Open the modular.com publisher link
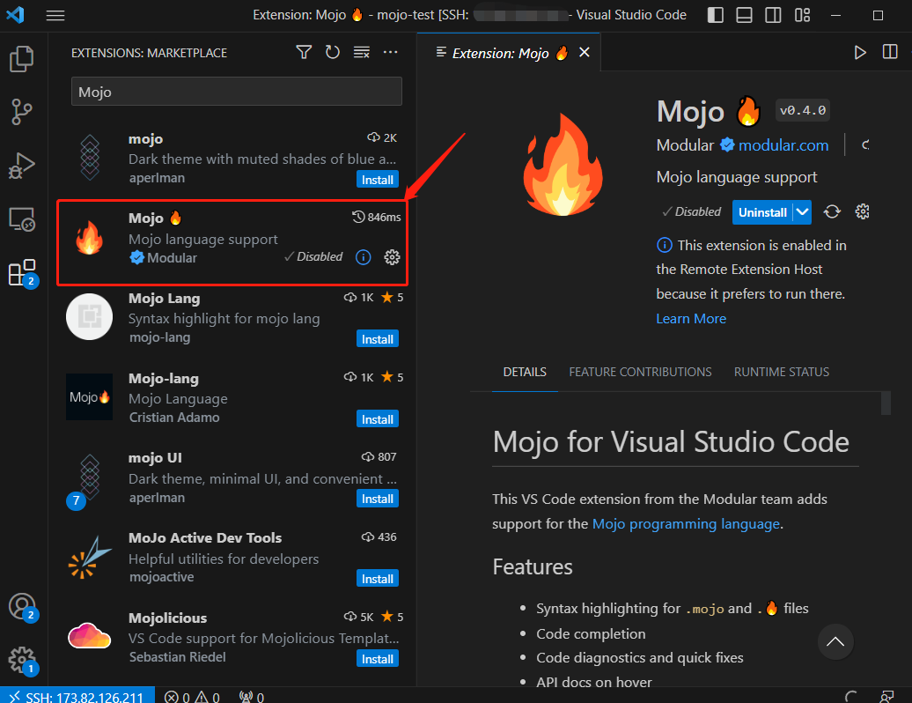 (783, 145)
